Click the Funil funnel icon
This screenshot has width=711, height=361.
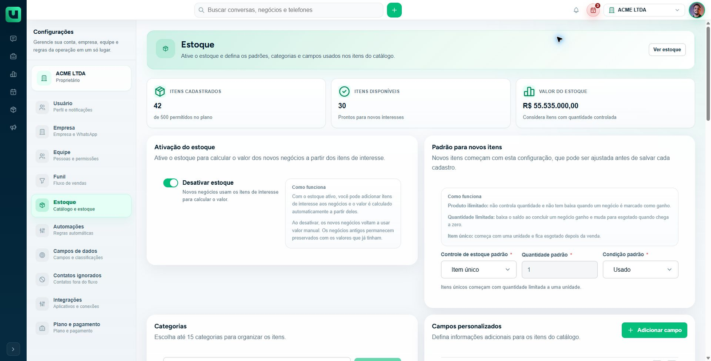42,180
